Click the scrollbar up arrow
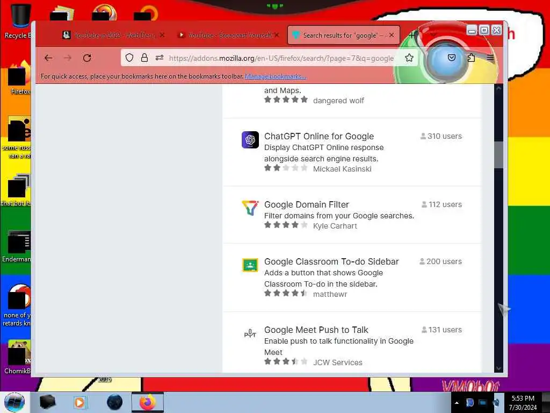Image resolution: width=550 pixels, height=413 pixels. [x=498, y=89]
